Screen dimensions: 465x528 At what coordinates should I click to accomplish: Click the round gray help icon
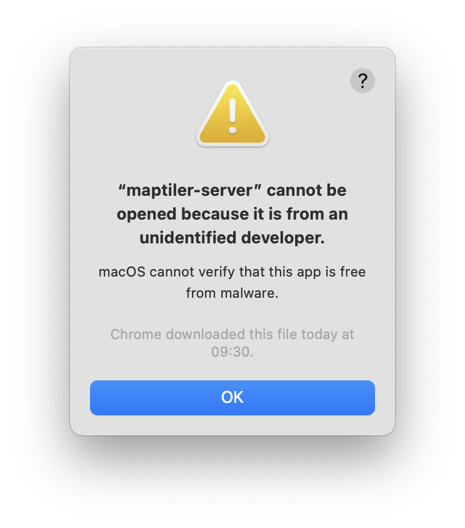point(362,81)
